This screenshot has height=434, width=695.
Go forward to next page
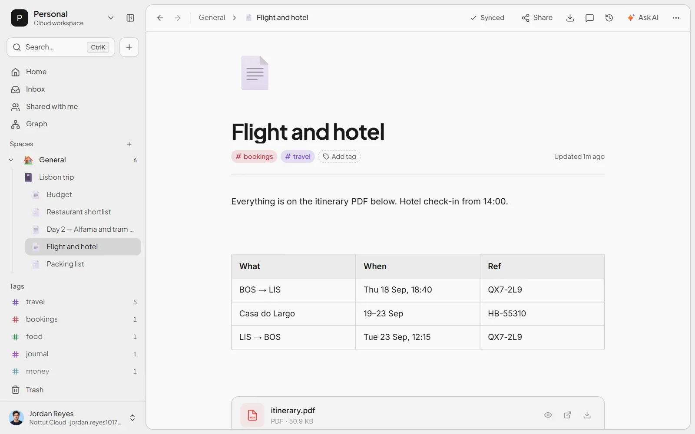[x=177, y=18]
